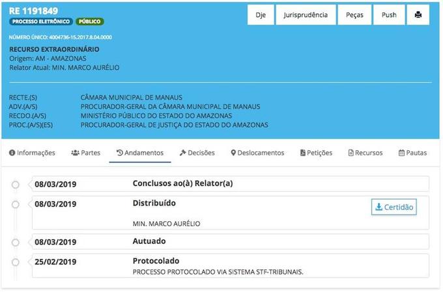This screenshot has width=443, height=292.
Task: Open Jurisprudência page
Action: coord(306,14)
